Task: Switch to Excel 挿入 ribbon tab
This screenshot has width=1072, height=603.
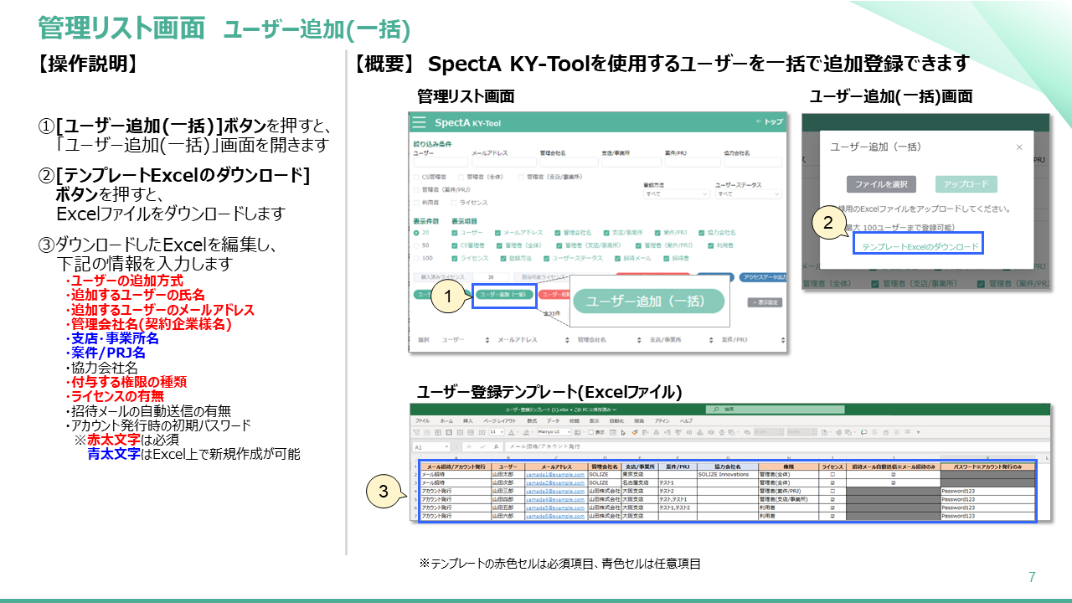Action: (x=467, y=420)
